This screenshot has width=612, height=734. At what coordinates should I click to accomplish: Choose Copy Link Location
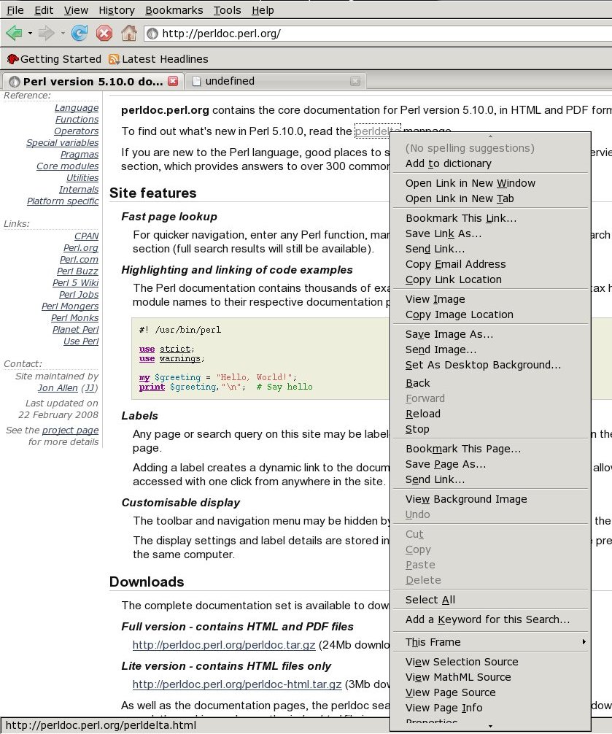[x=490, y=279]
